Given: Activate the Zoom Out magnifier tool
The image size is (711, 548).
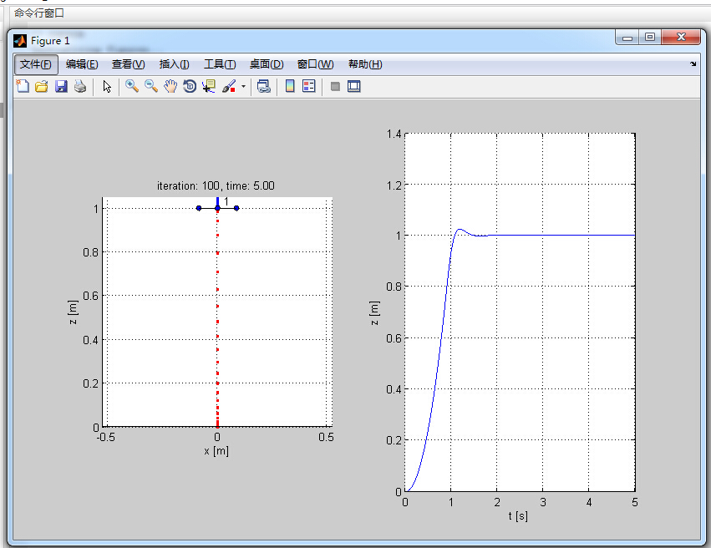Looking at the screenshot, I should 151,86.
